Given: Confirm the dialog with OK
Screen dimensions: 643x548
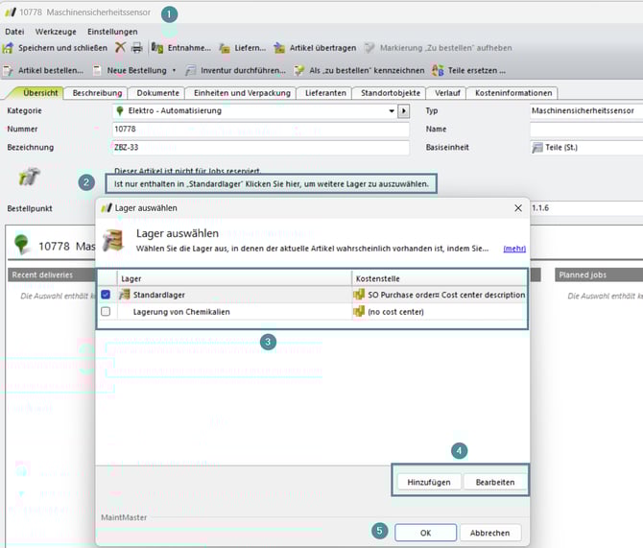Looking at the screenshot, I should (426, 533).
